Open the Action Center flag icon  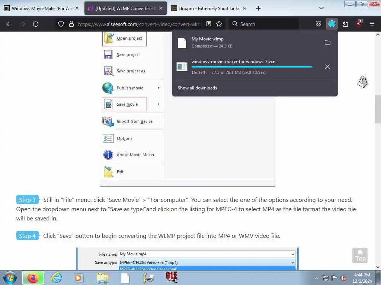click(334, 278)
